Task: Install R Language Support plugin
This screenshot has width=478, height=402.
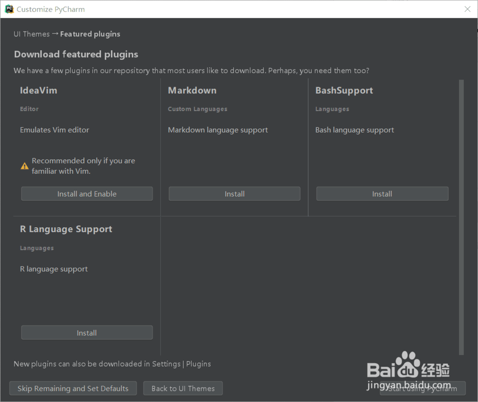Action: (x=87, y=333)
